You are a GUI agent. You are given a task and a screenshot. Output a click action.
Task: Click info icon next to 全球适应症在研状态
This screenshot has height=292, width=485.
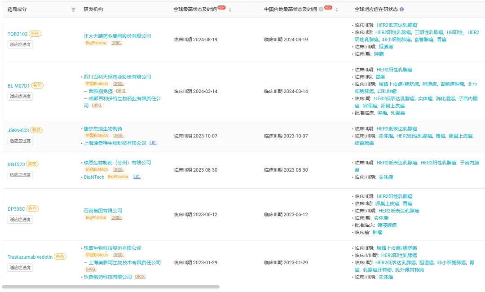(x=401, y=9)
